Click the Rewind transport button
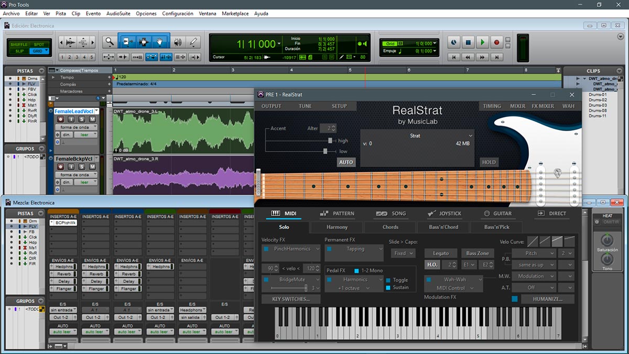Viewport: 629px width, 354px height. click(x=469, y=57)
